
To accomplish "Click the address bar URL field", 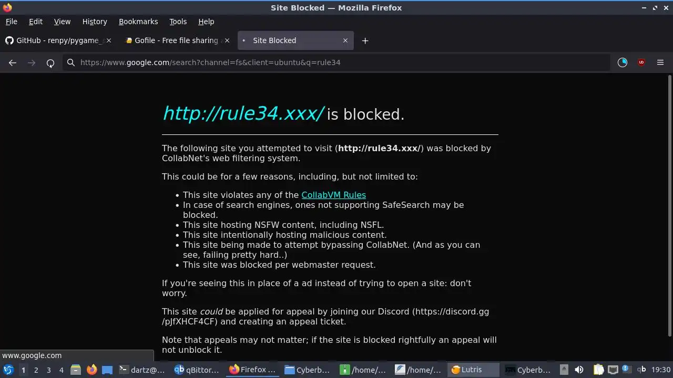I will click(336, 62).
